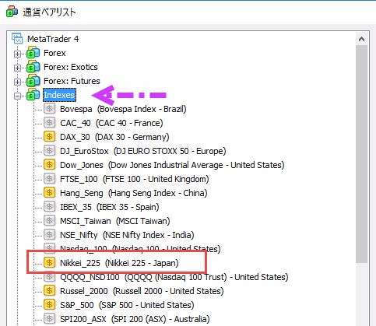Click the yellow Russel_2000 symbol icon
This screenshot has width=376, height=326.
(x=49, y=291)
